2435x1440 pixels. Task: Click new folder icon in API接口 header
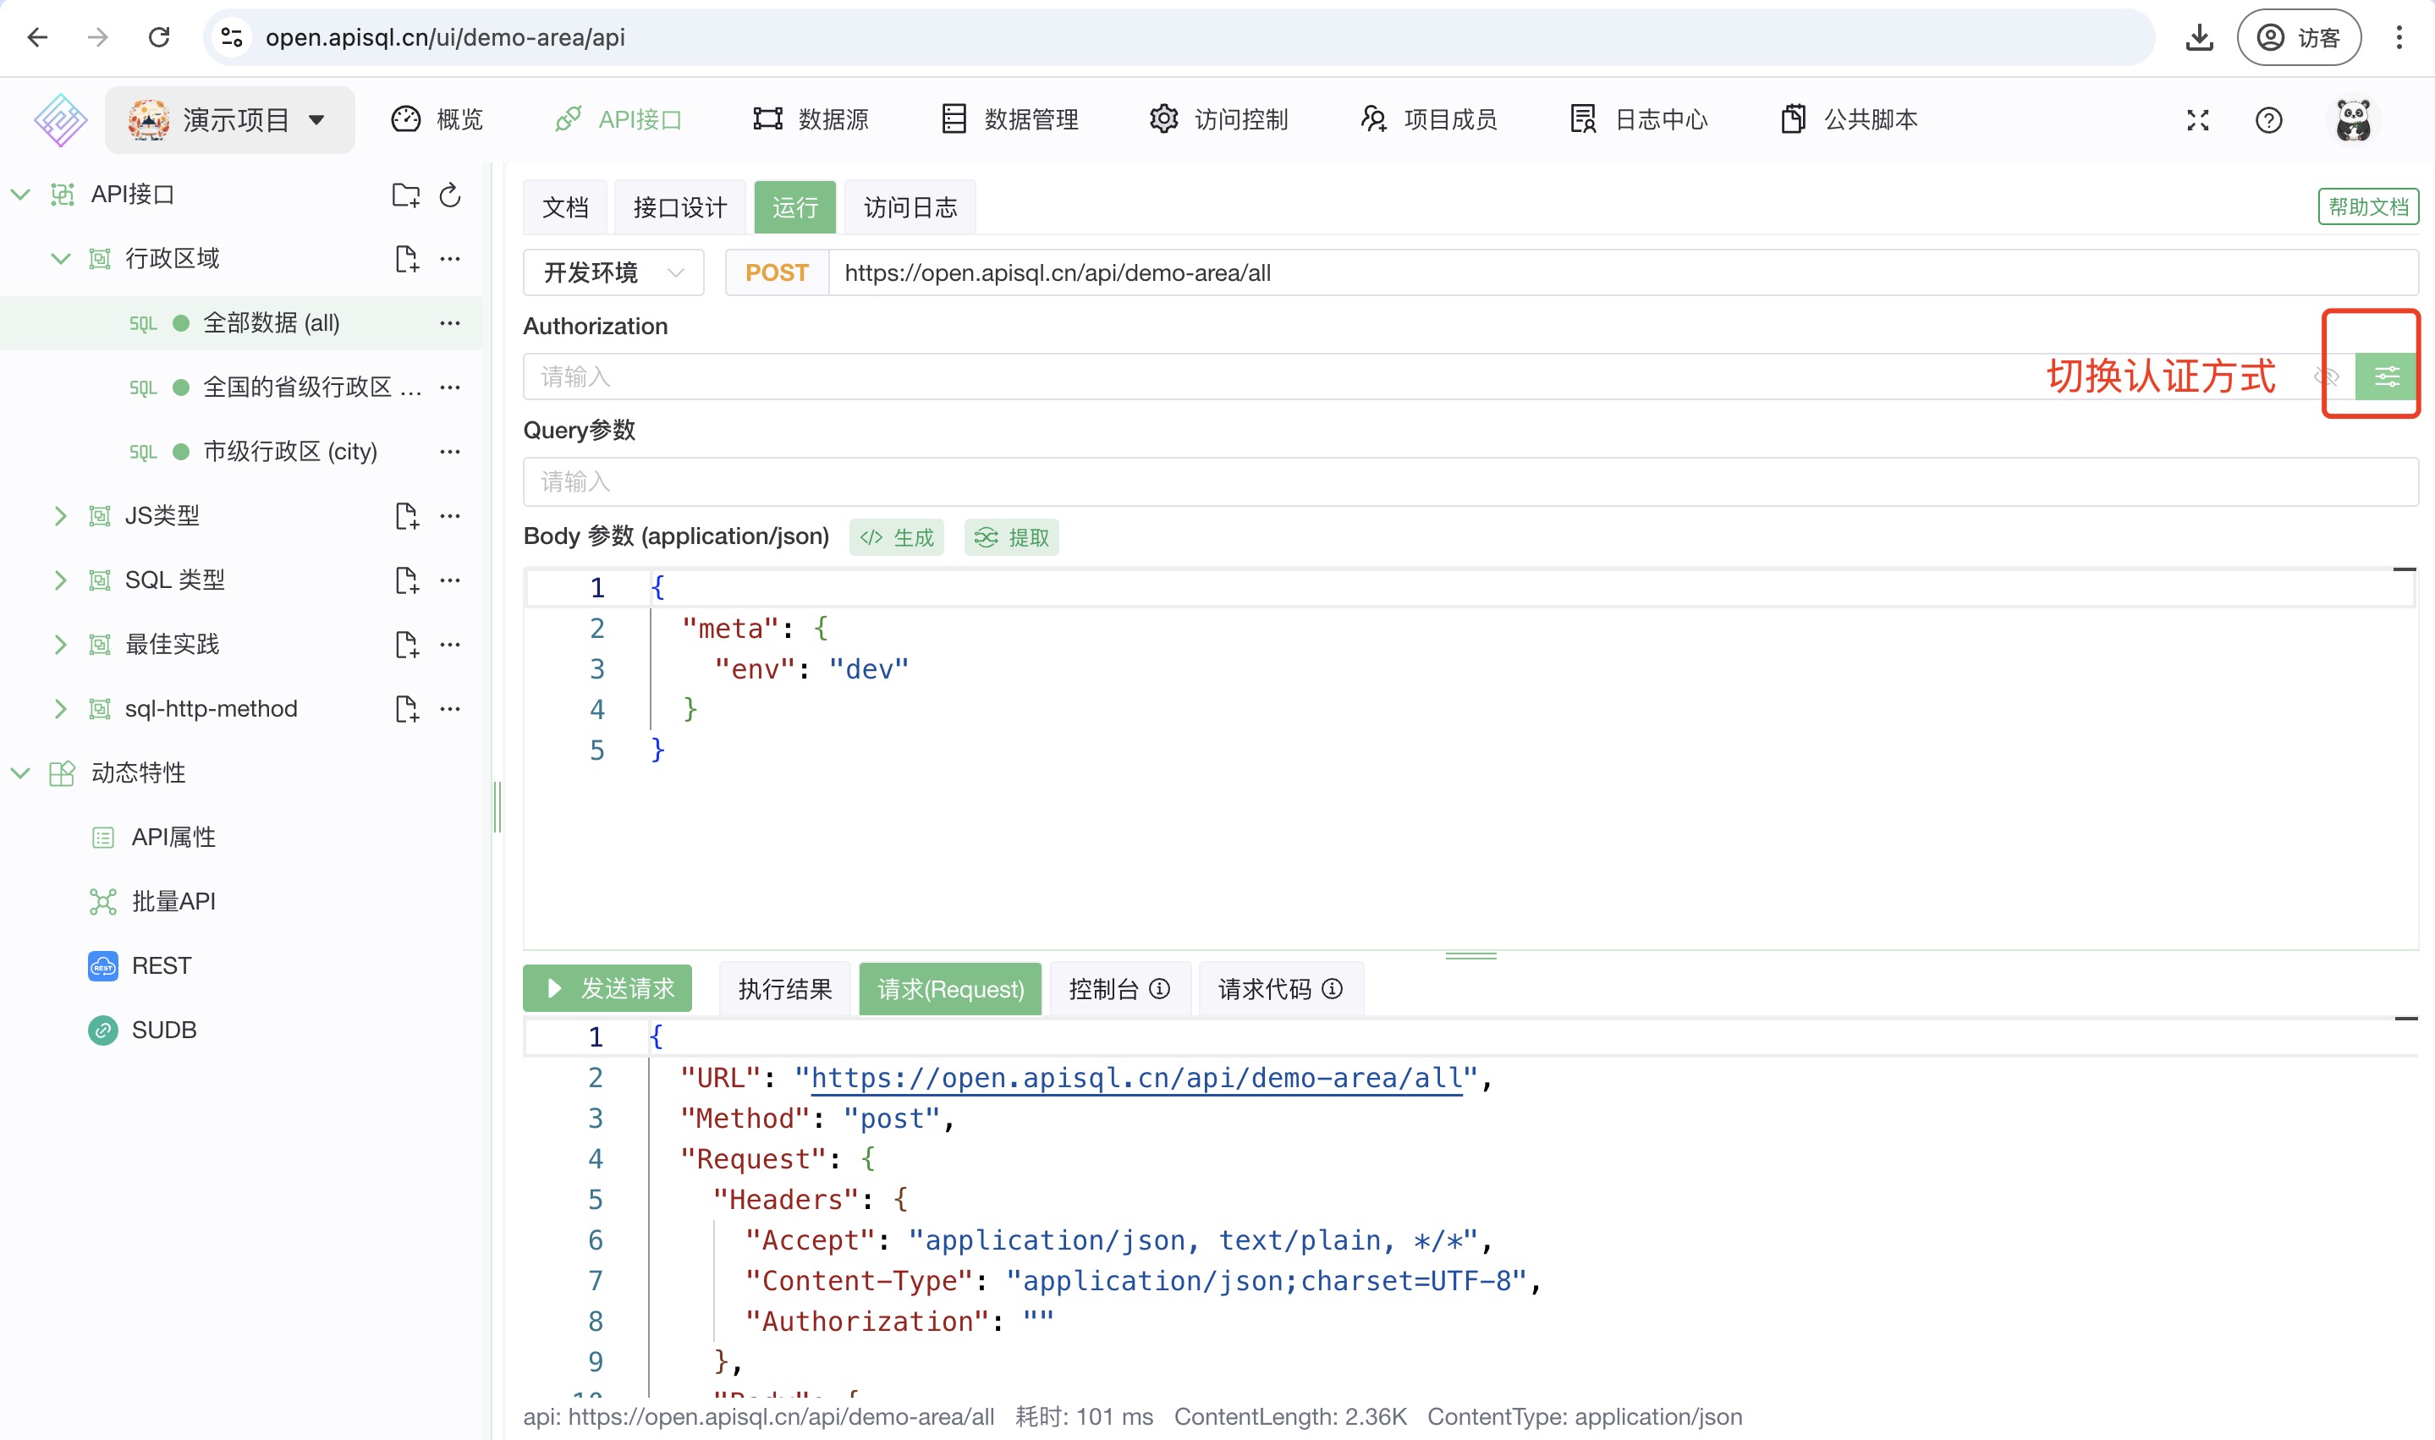click(405, 195)
